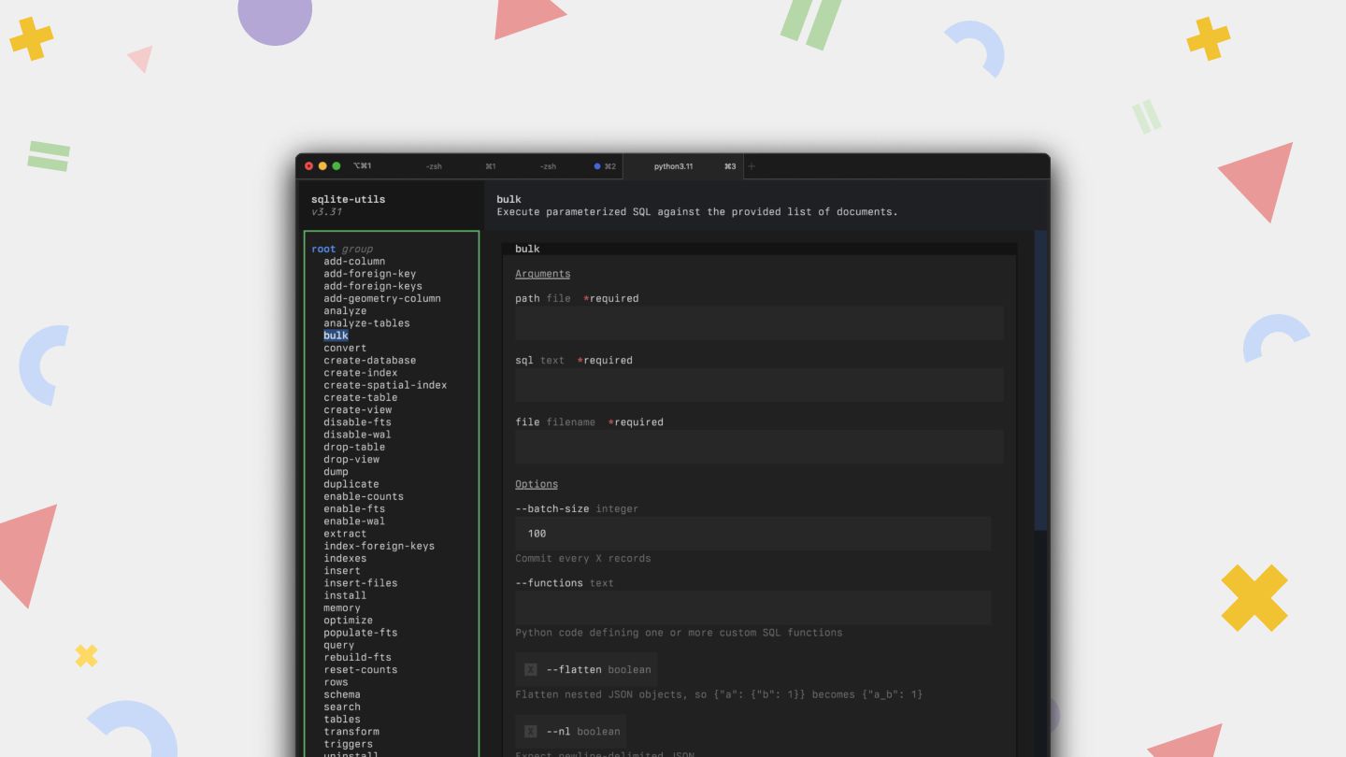
Task: Select the disable-fts command
Action: click(x=358, y=421)
